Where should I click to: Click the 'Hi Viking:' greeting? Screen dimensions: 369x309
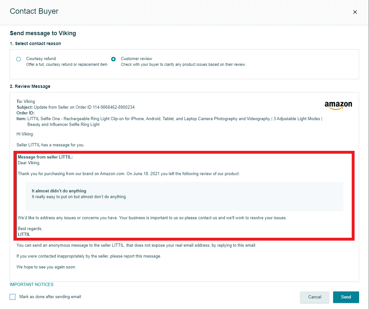click(25, 134)
